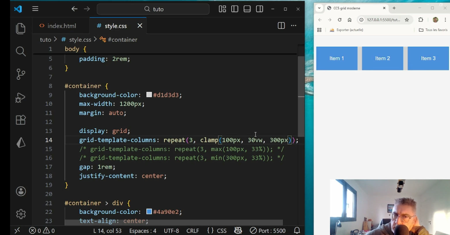Image resolution: width=450 pixels, height=235 pixels.
Task: Open the Explorer view in activity bar
Action: coord(20,29)
